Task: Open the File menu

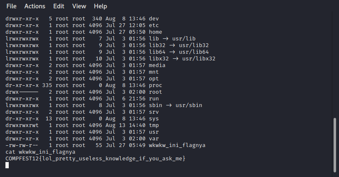Action: click(12, 6)
